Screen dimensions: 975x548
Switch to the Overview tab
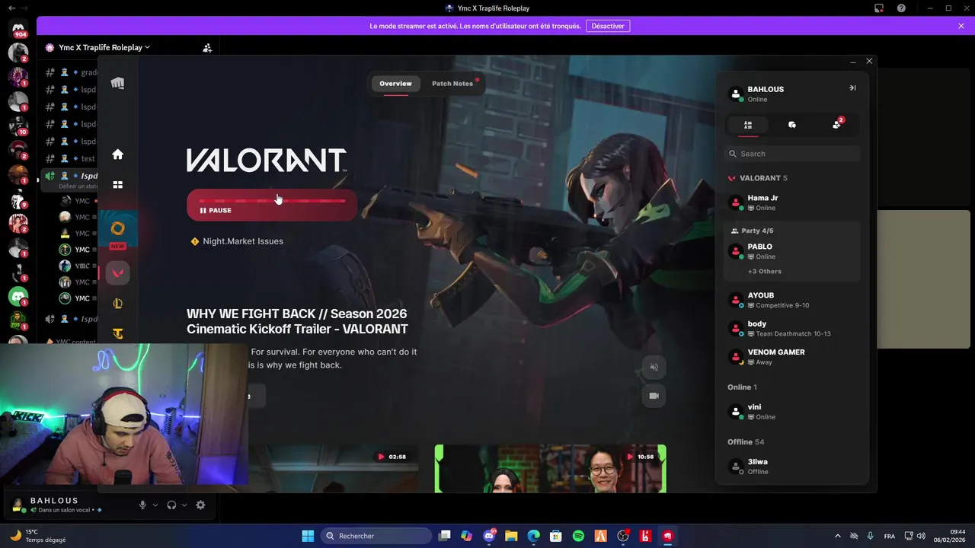point(395,84)
